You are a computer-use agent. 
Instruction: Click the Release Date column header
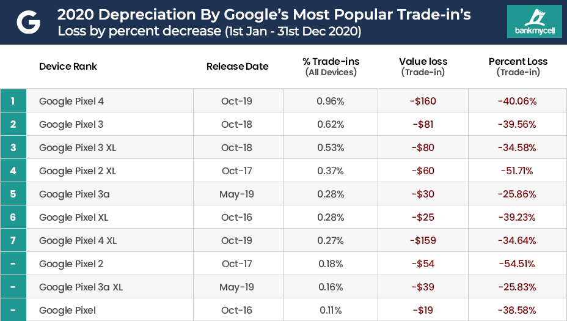[237, 67]
